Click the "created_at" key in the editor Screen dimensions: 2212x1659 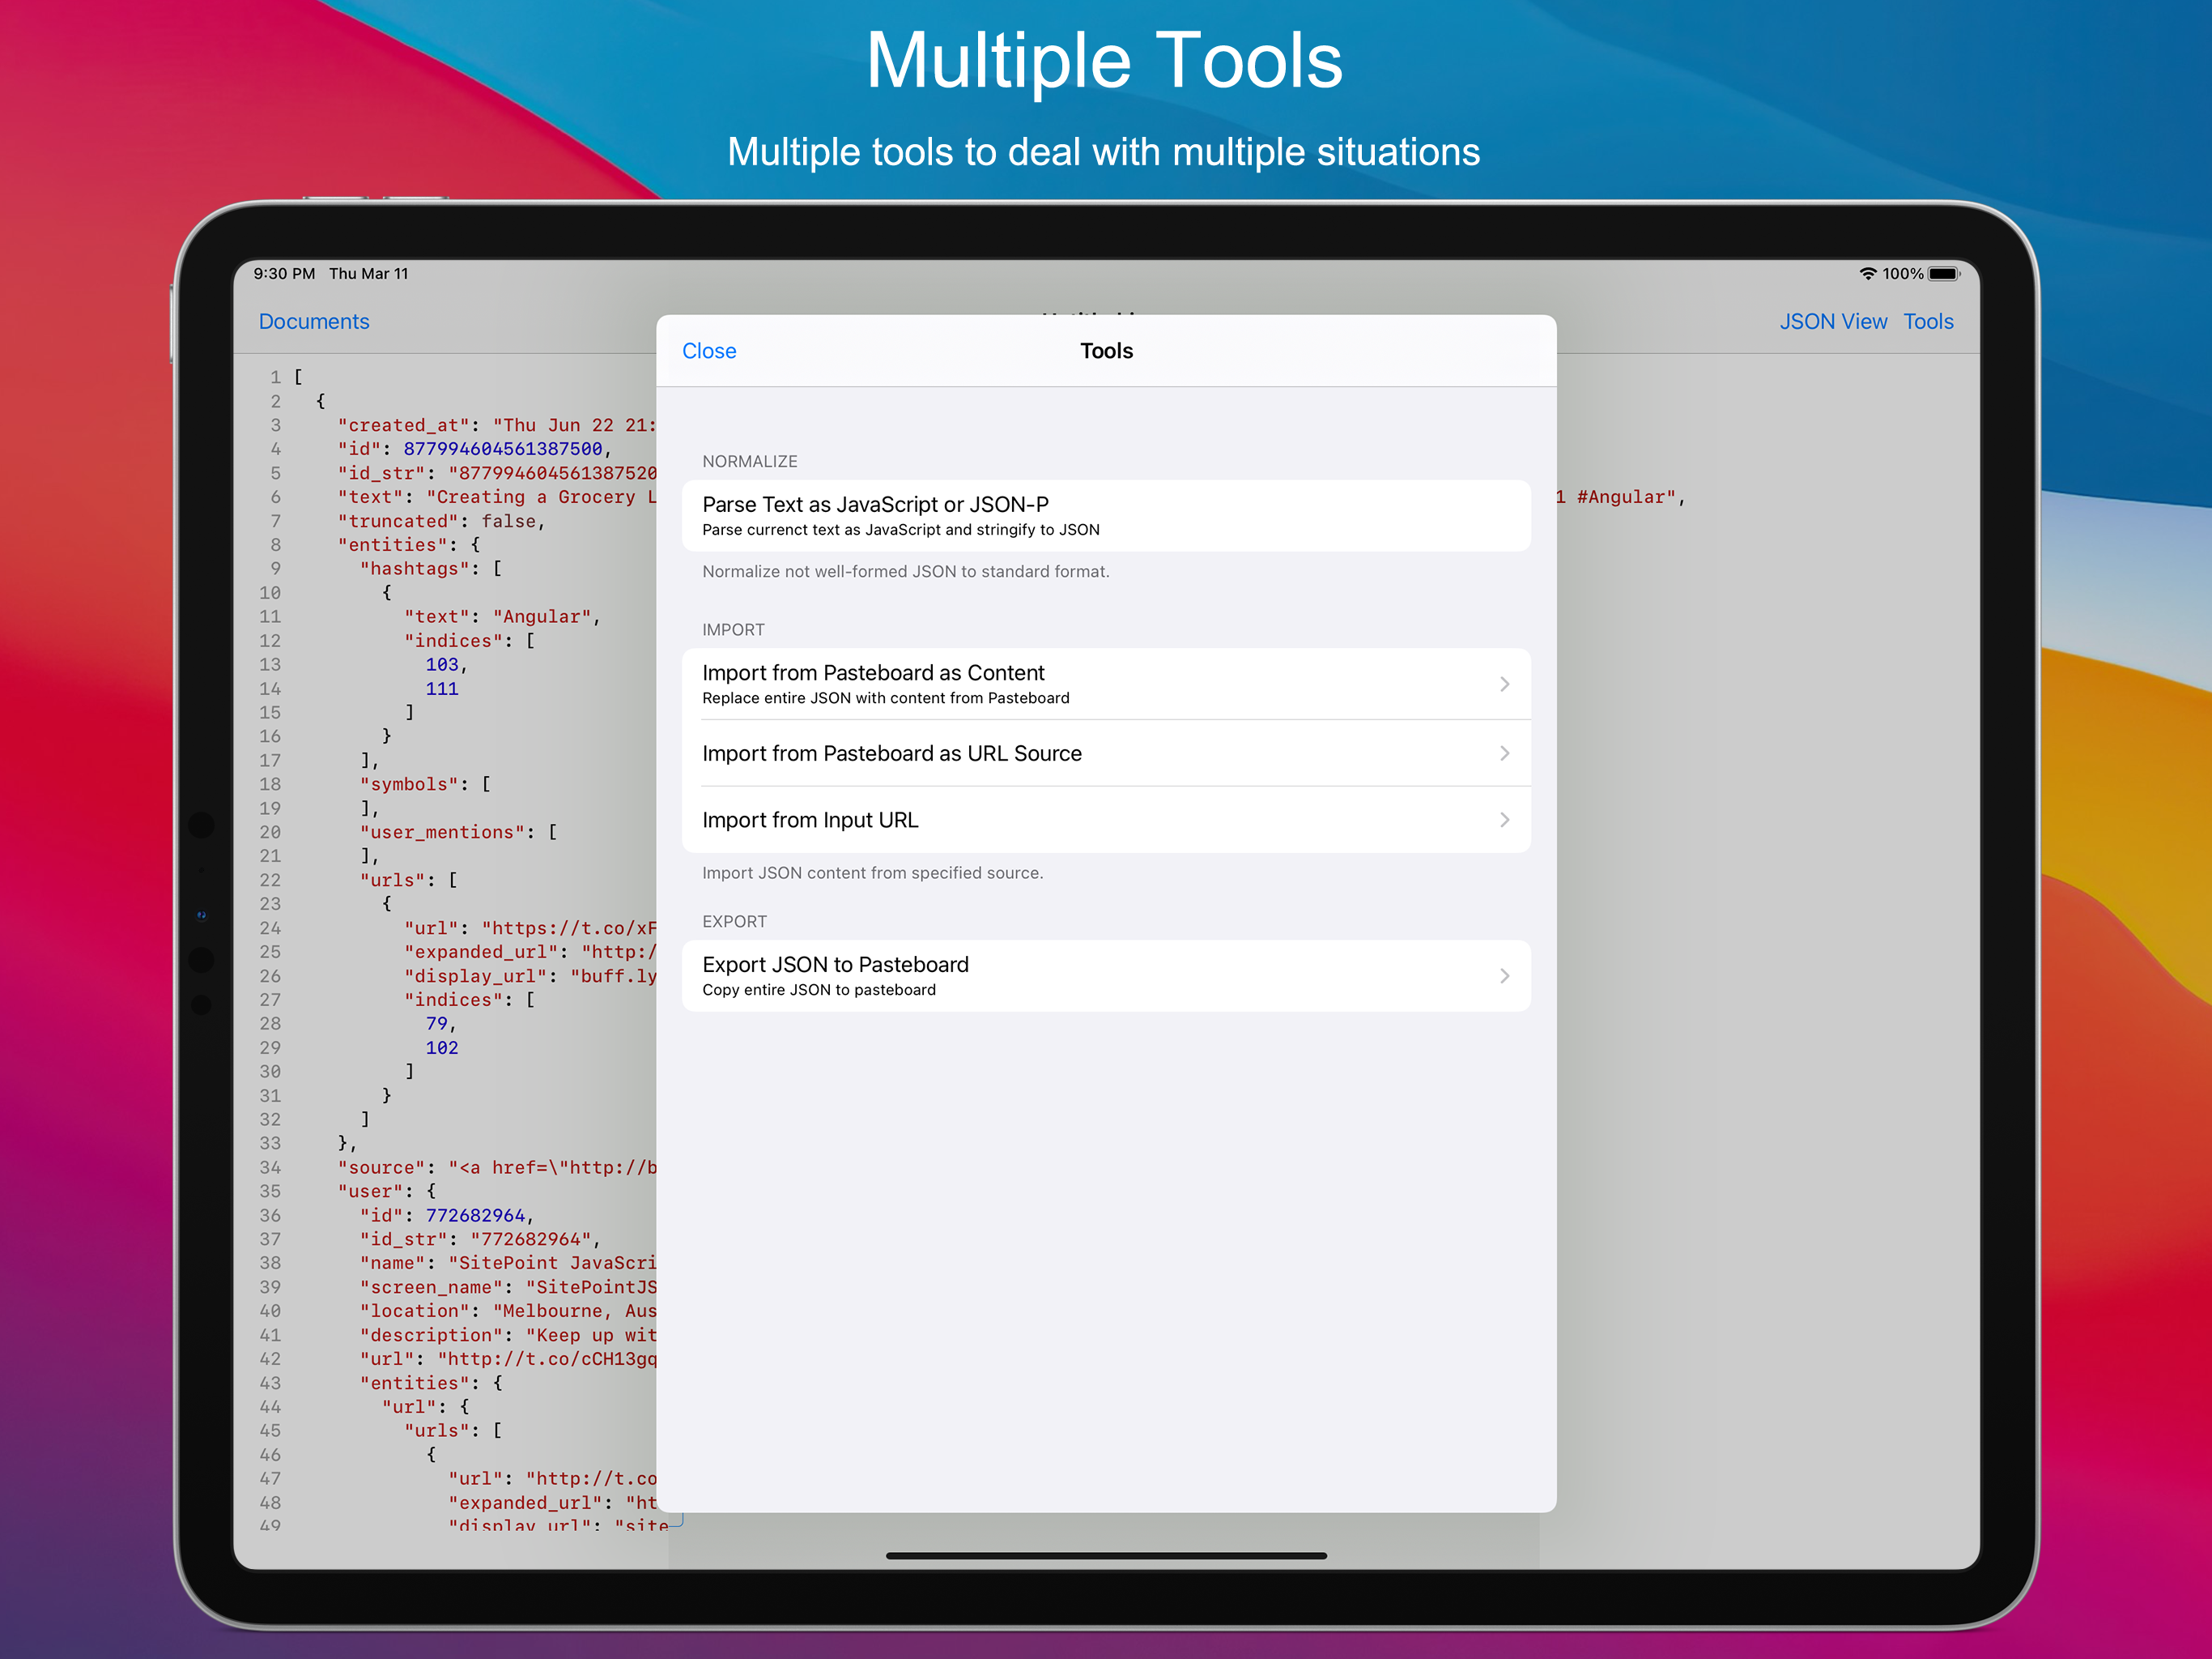[x=402, y=425]
